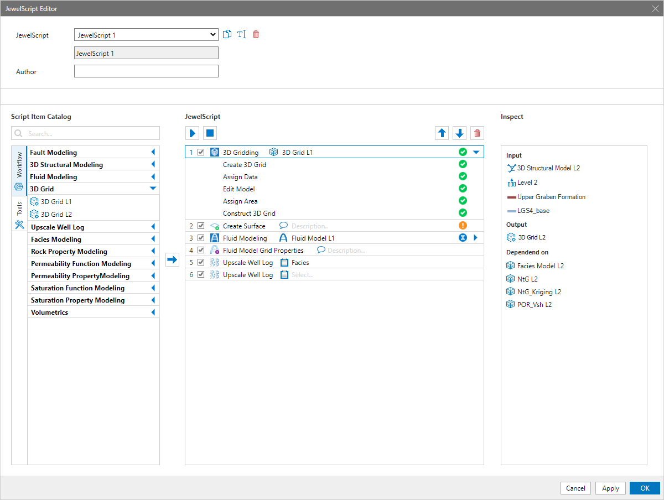This screenshot has height=500, width=664.
Task: Click the Workflow cube icon in sidebar
Action: (x=19, y=186)
